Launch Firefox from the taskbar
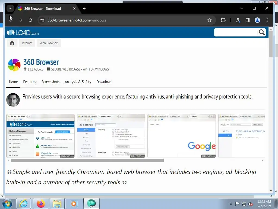This screenshot has width=278, height=209. (x=41, y=204)
